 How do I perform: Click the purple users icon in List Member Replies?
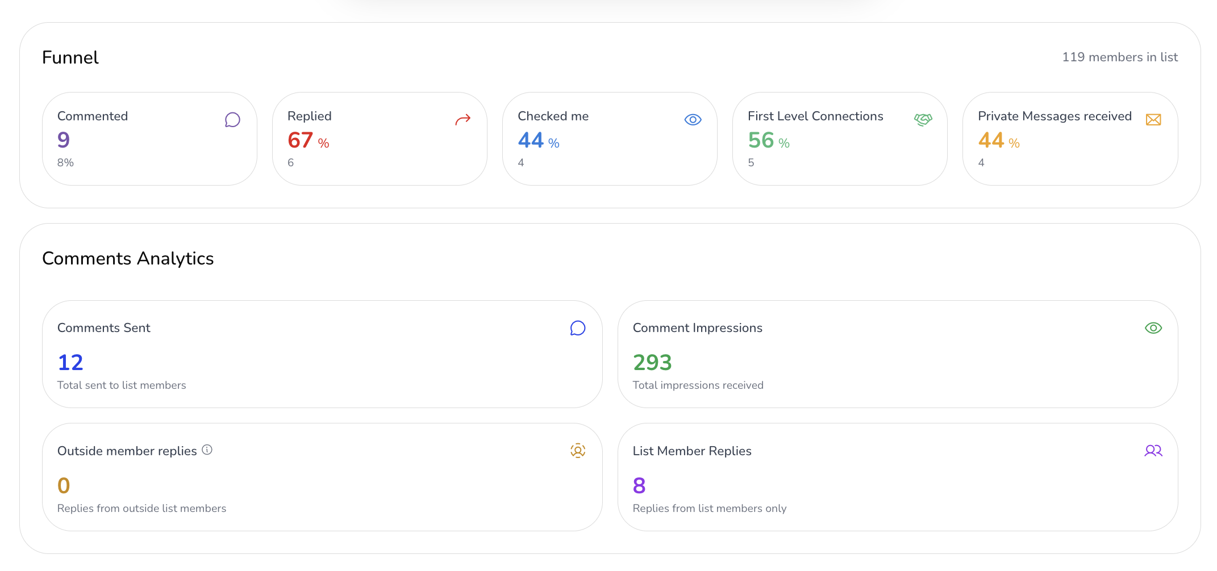click(1153, 451)
